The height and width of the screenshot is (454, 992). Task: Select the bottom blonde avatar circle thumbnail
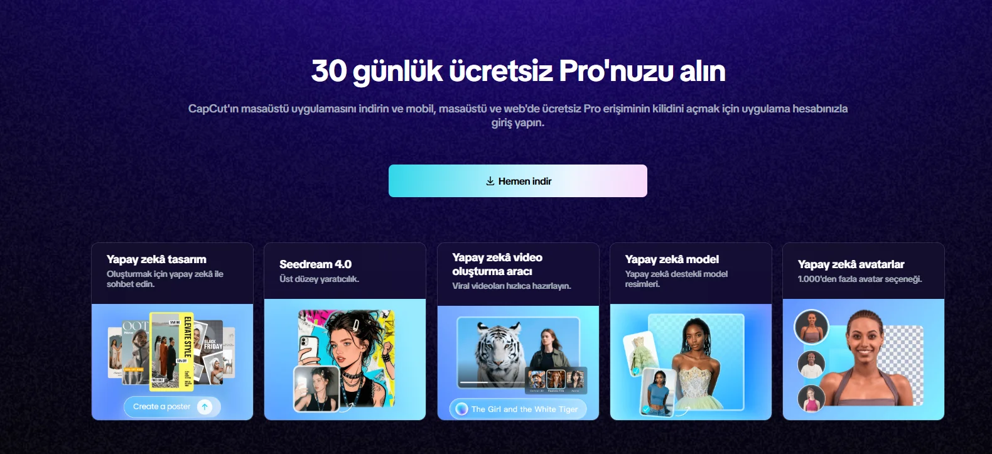[811, 398]
